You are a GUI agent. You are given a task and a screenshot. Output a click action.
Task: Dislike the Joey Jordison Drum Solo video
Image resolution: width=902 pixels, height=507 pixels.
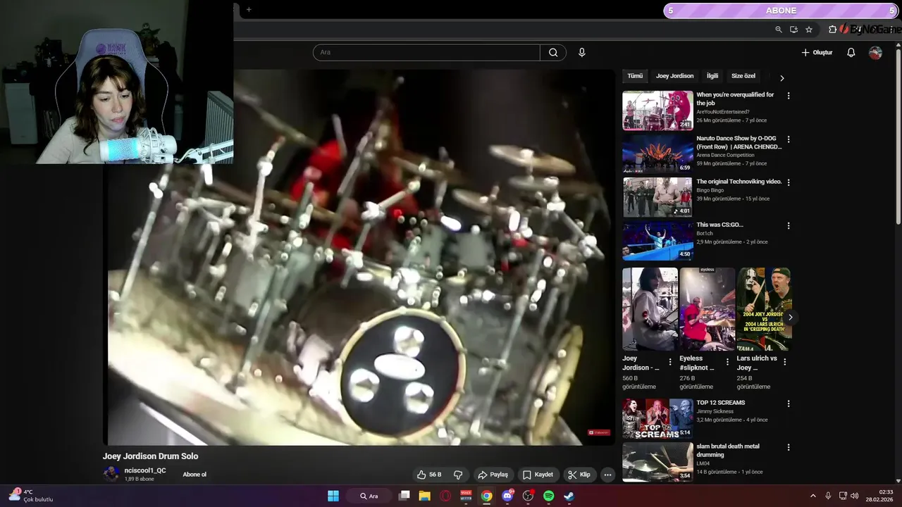click(458, 475)
